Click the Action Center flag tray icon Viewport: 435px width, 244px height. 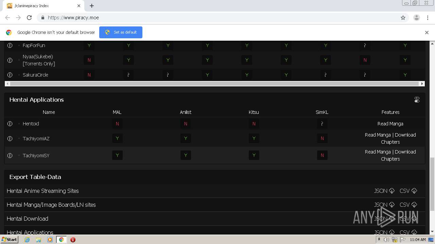(x=403, y=240)
